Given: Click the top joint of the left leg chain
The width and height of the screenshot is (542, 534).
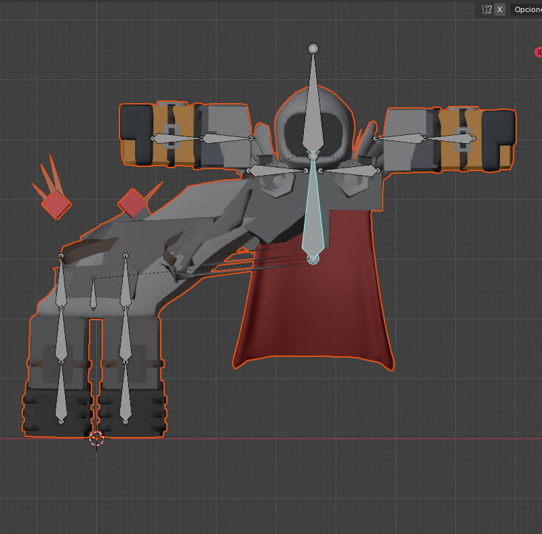Looking at the screenshot, I should coord(61,256).
